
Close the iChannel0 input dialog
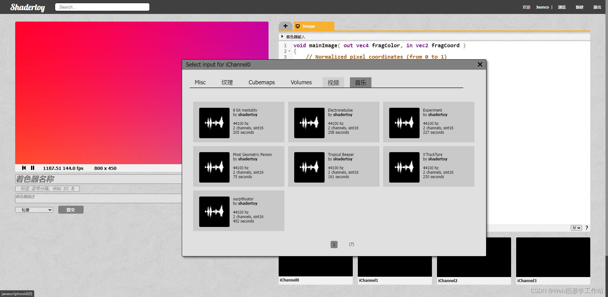coord(480,64)
